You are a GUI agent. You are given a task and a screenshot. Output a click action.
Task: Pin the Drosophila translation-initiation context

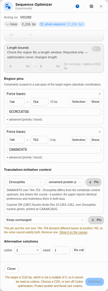94,182
